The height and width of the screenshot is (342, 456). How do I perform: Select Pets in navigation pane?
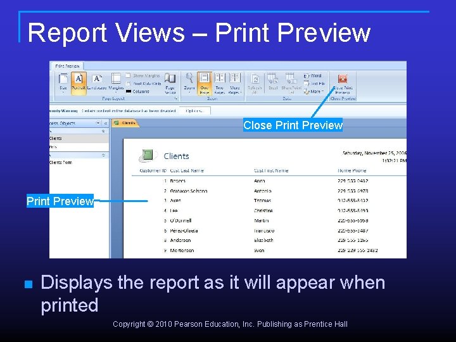point(79,147)
